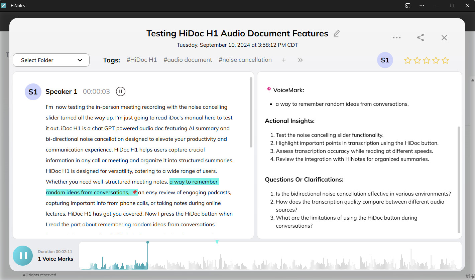The height and width of the screenshot is (280, 475).
Task: Click the S1 speaker avatar near the rating stars
Action: pyautogui.click(x=385, y=60)
